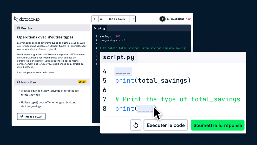Click the print(total_savings) code line
The width and height of the screenshot is (257, 145).
point(153,81)
